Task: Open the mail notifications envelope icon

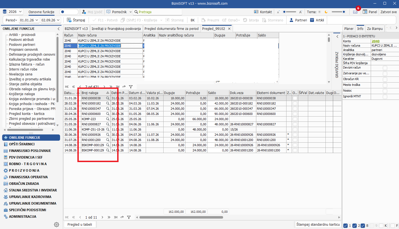Action: coord(355,12)
